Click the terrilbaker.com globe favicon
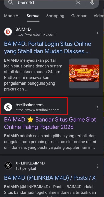The height and width of the screenshot is (197, 104). [x=8, y=107]
